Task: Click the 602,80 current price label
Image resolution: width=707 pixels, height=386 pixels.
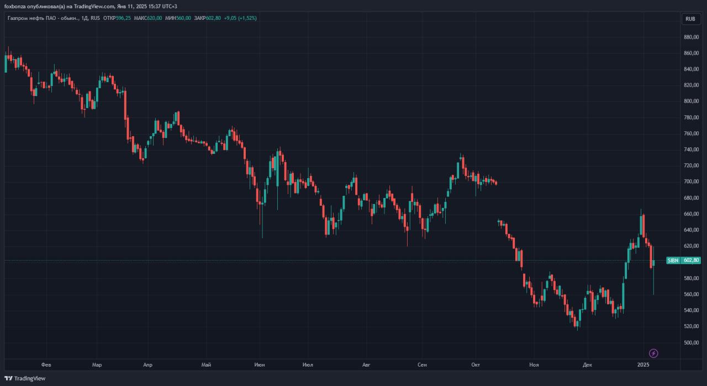Action: click(x=692, y=260)
